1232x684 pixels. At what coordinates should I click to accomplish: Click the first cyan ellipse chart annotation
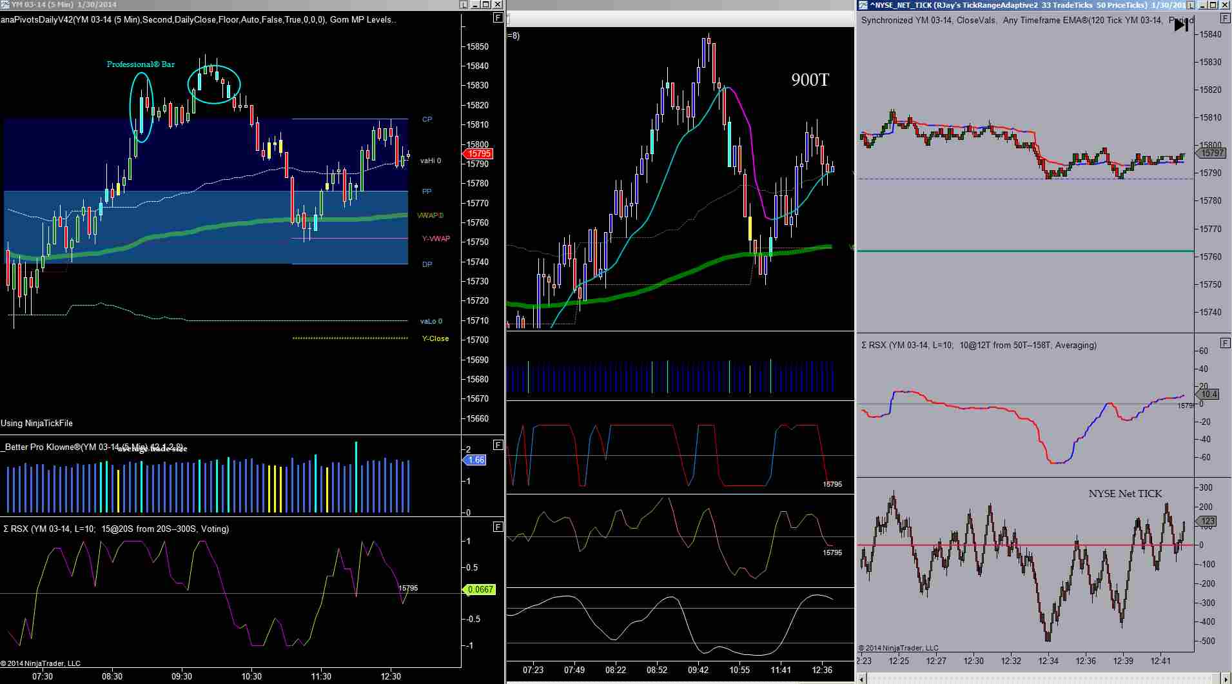(x=141, y=107)
